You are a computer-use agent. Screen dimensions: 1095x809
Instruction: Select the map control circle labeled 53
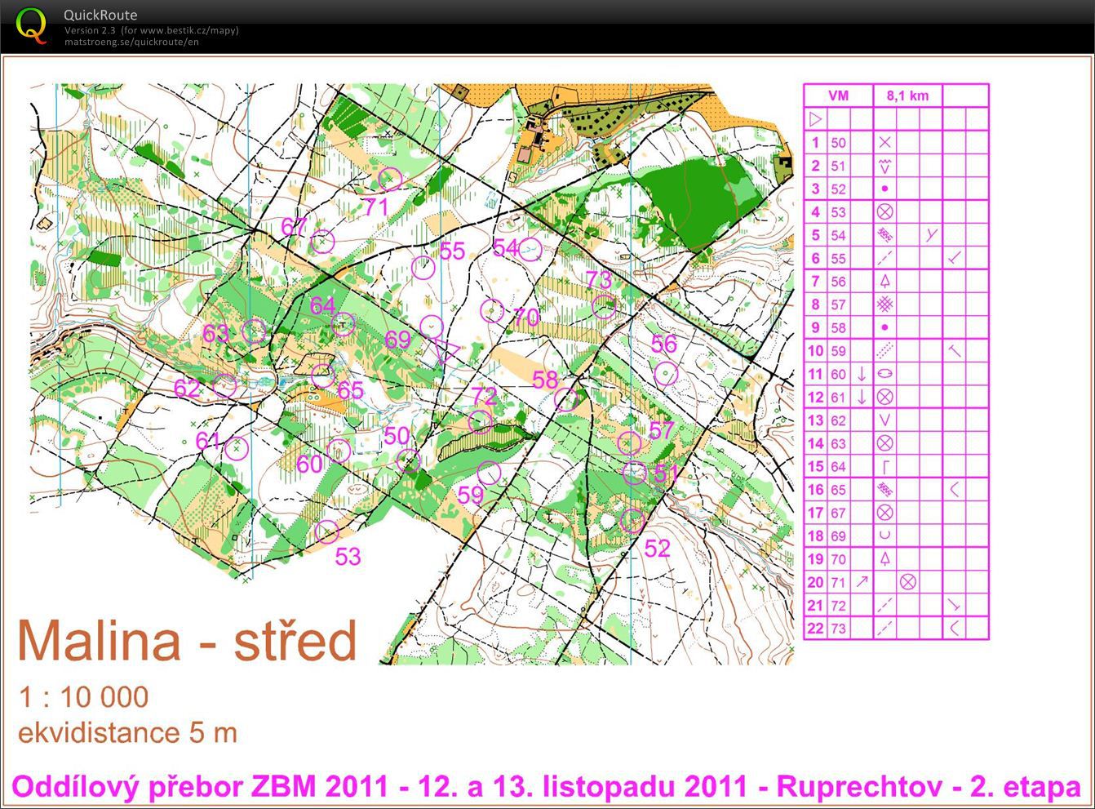(x=326, y=532)
